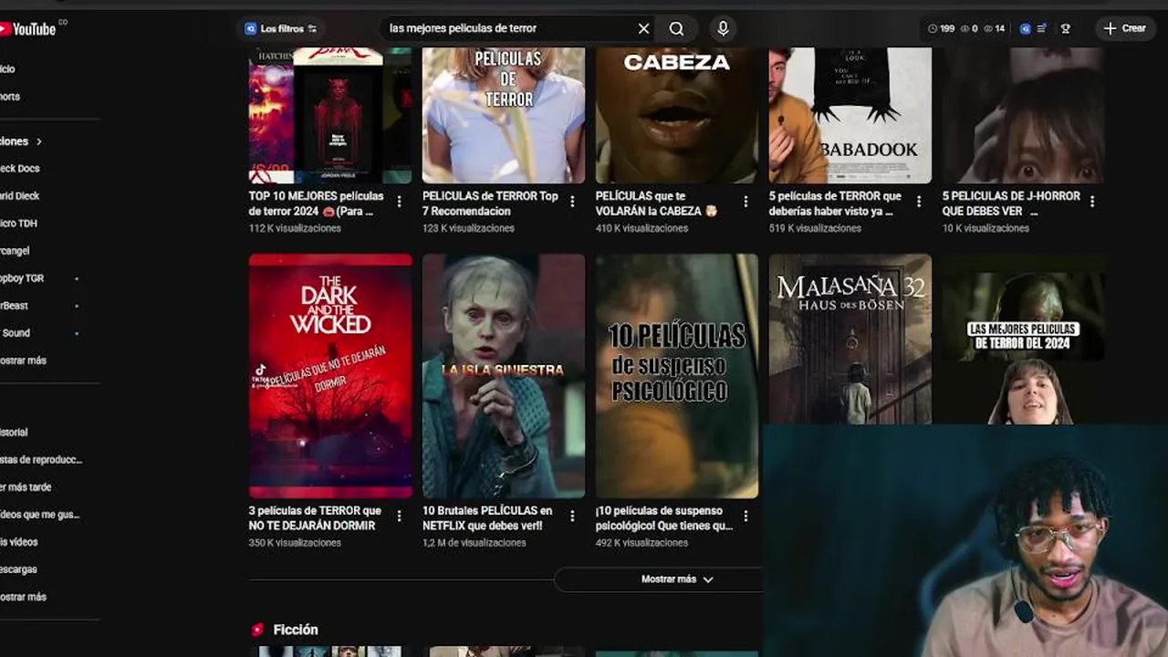
Task: Open Micro TDH channel in sidebar
Action: point(18,224)
